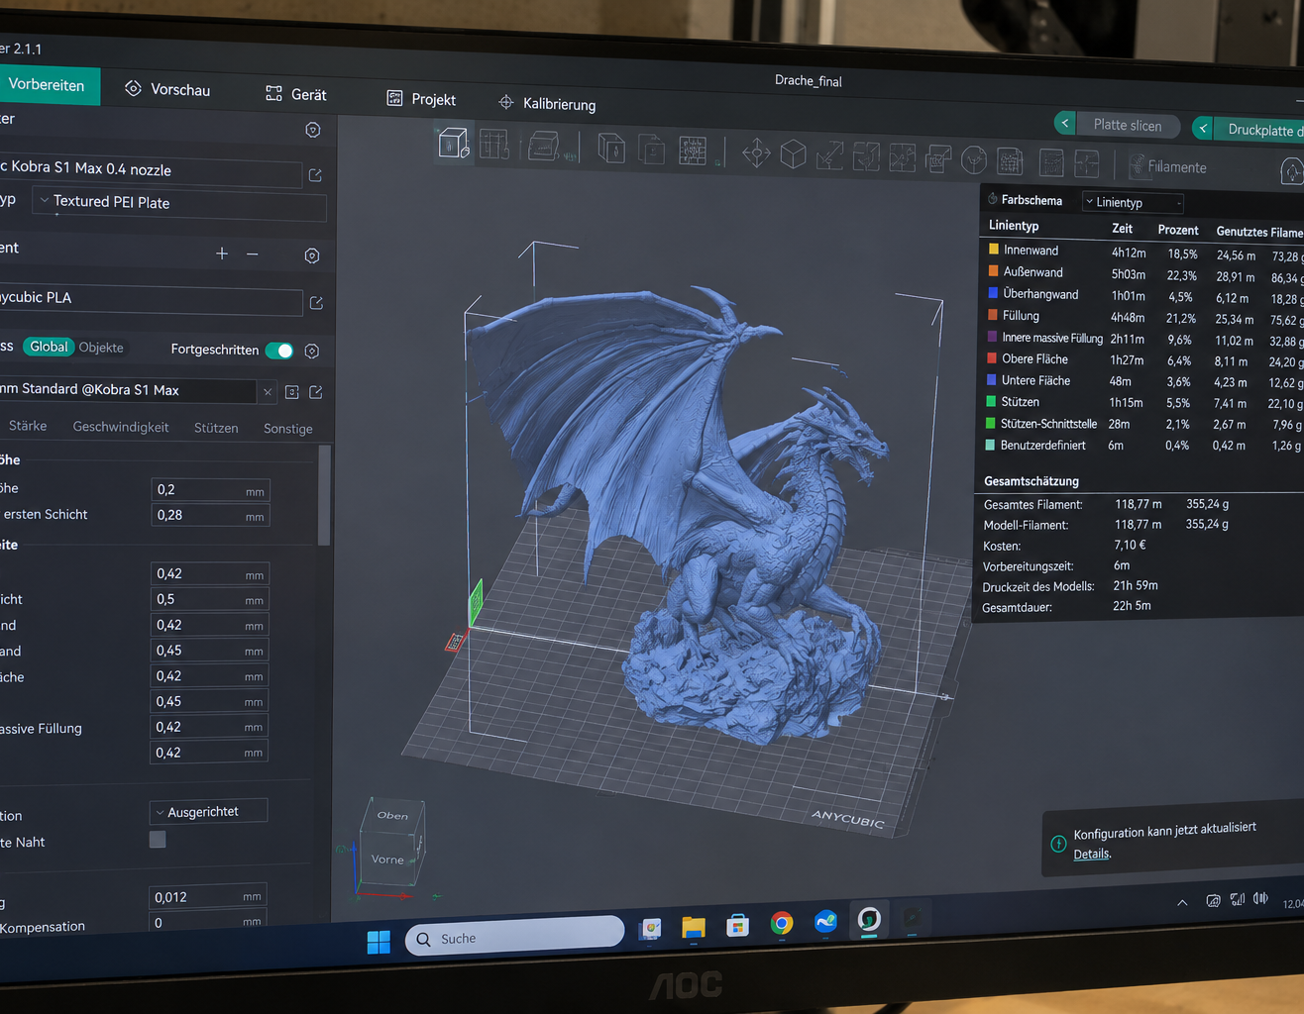Open the Vorschau tab
This screenshot has height=1014, width=1304.
point(167,89)
